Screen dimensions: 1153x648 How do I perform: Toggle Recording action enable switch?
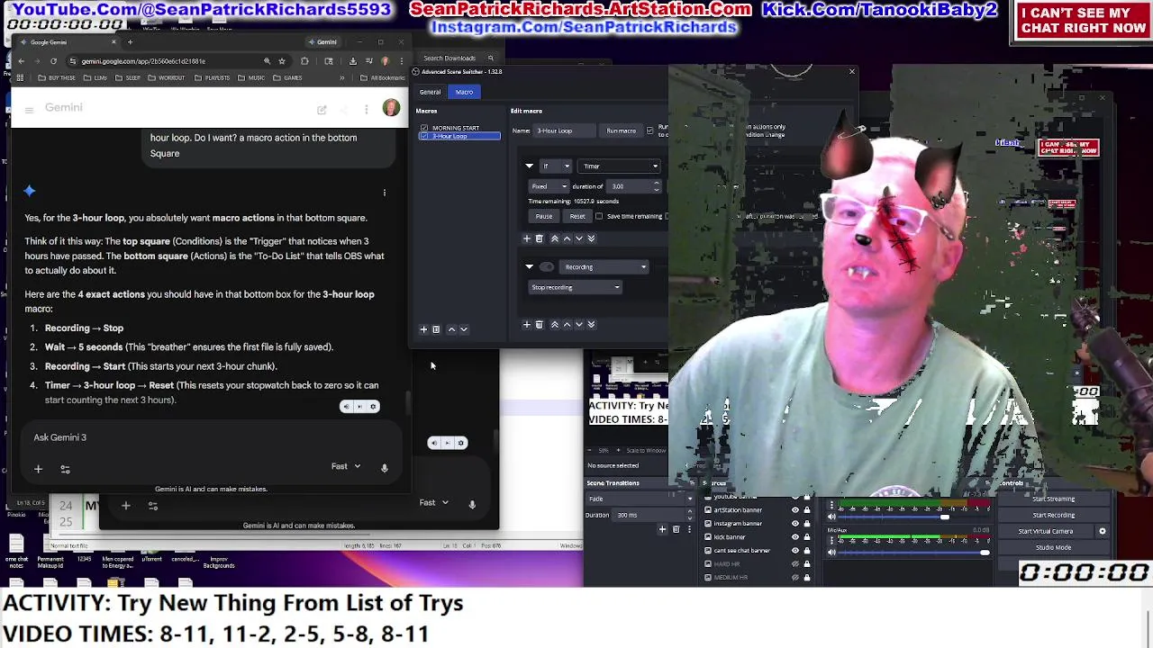547,266
